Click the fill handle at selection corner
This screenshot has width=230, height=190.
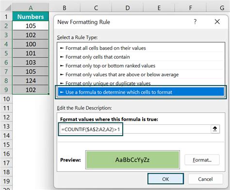(49, 94)
